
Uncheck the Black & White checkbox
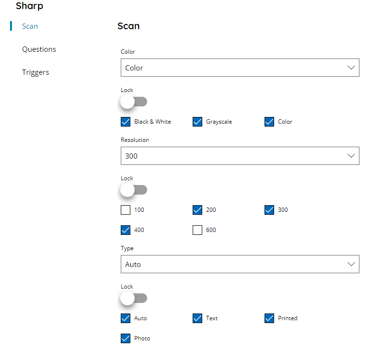coord(126,122)
